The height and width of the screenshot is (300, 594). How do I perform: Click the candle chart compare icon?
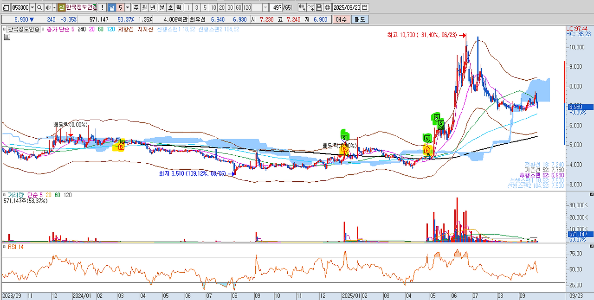pos(302,7)
